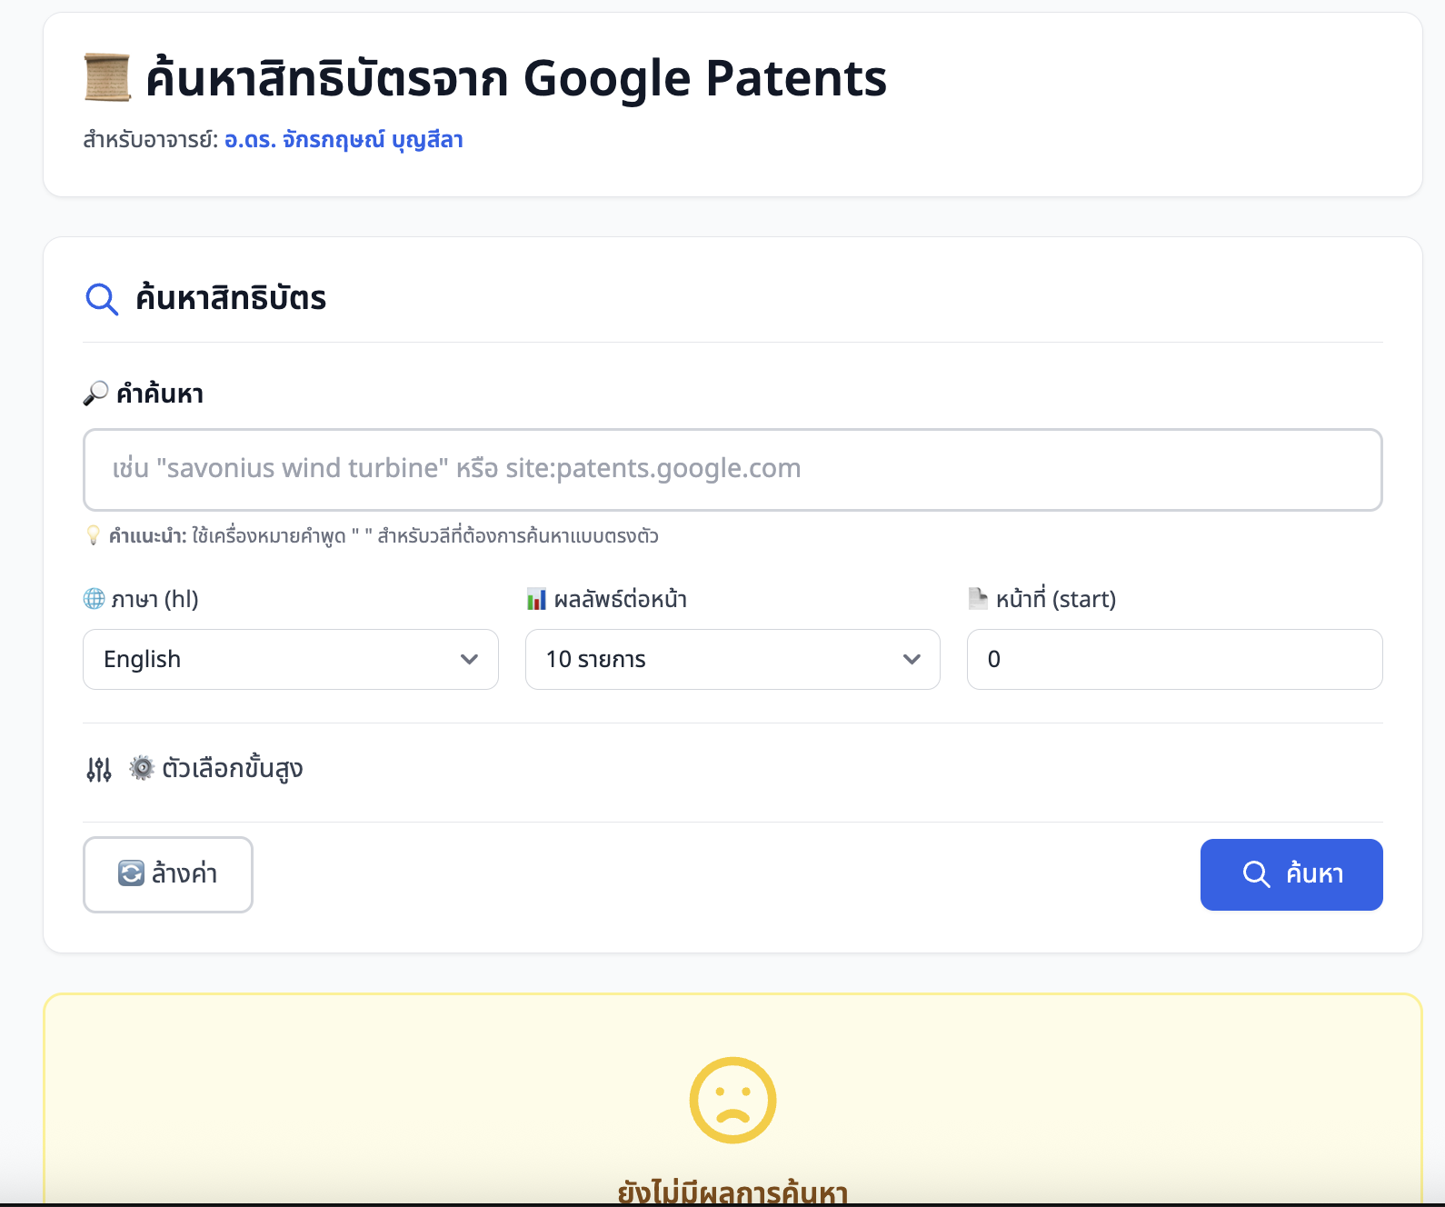1445x1207 pixels.
Task: Click the blue ค้นหา search button
Action: click(1291, 874)
